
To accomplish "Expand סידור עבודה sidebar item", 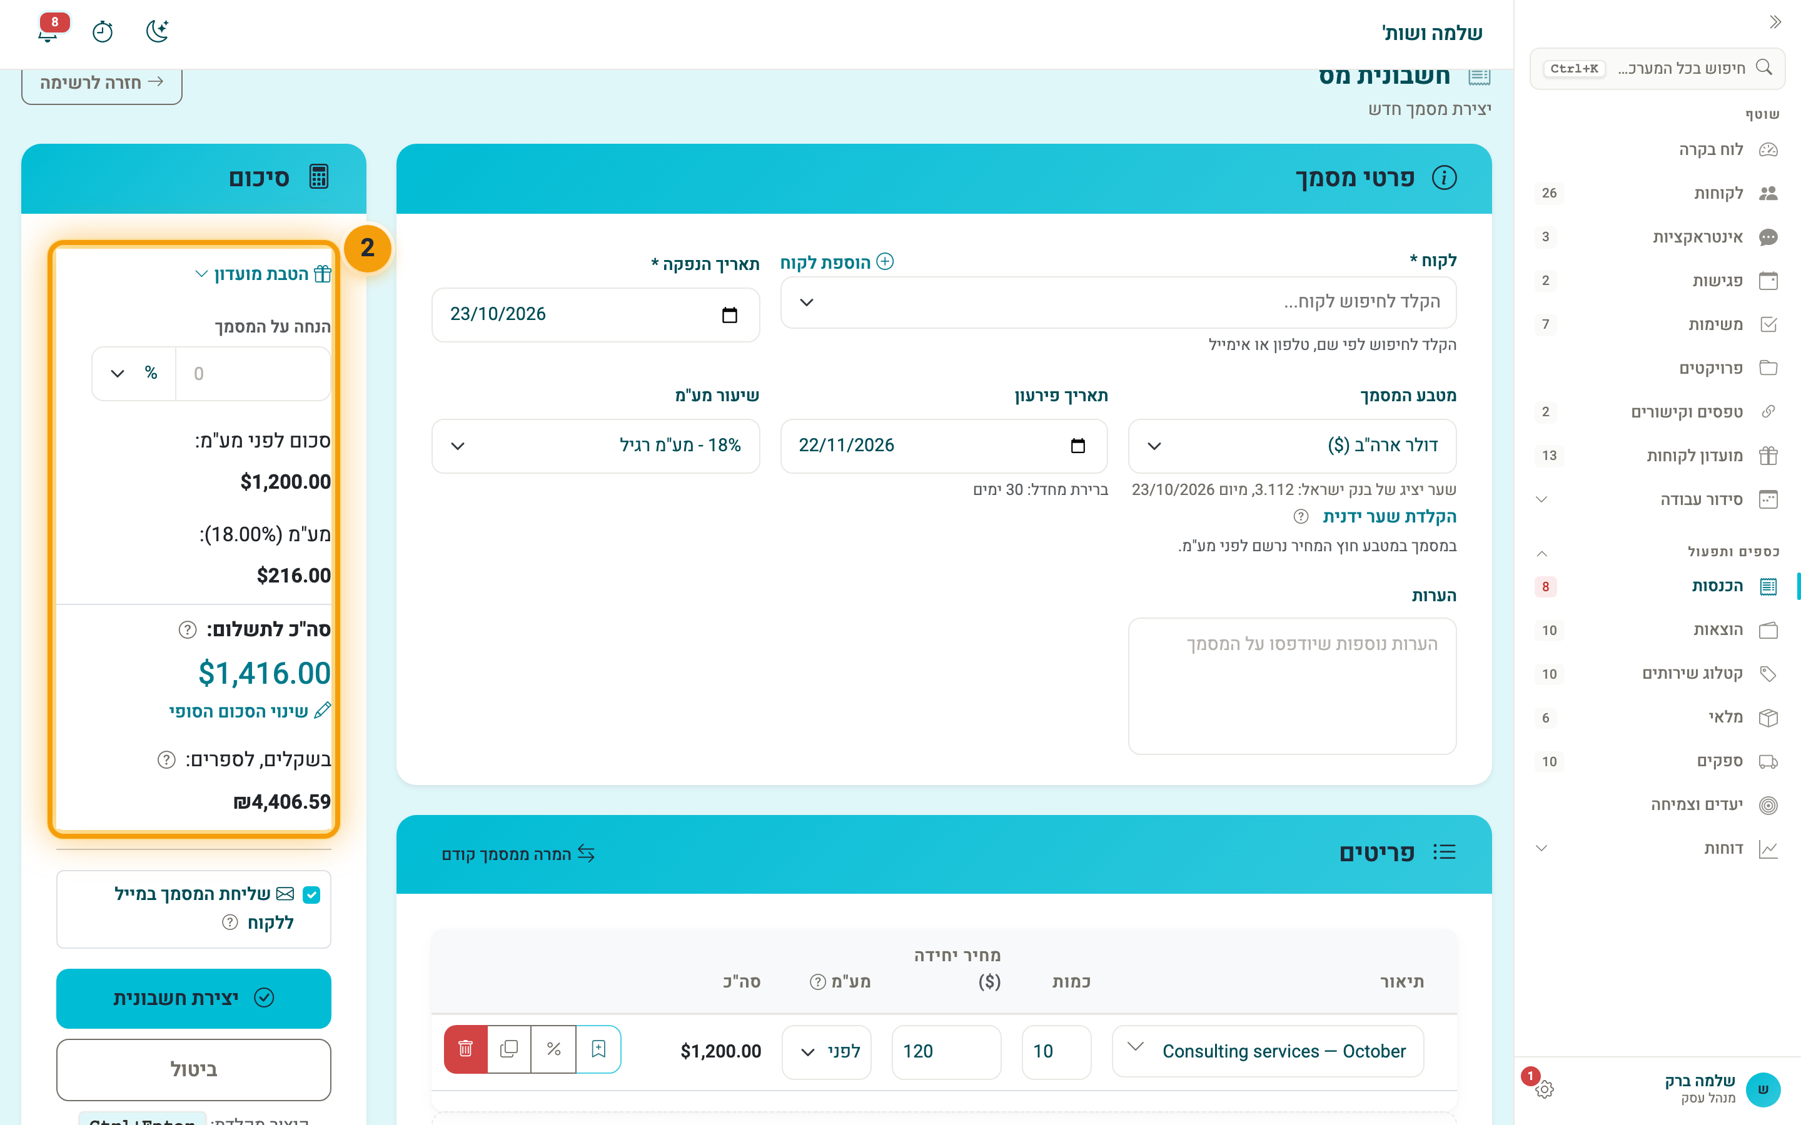I will point(1657,499).
